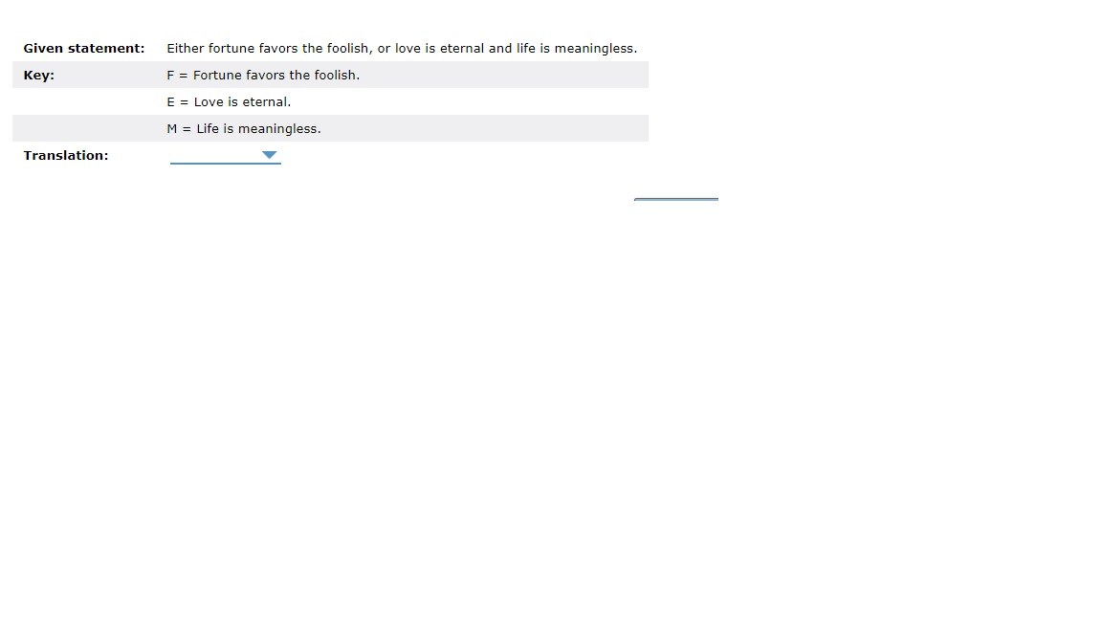Click "or" in the given statement sentence
This screenshot has width=1102, height=620.
coord(384,49)
